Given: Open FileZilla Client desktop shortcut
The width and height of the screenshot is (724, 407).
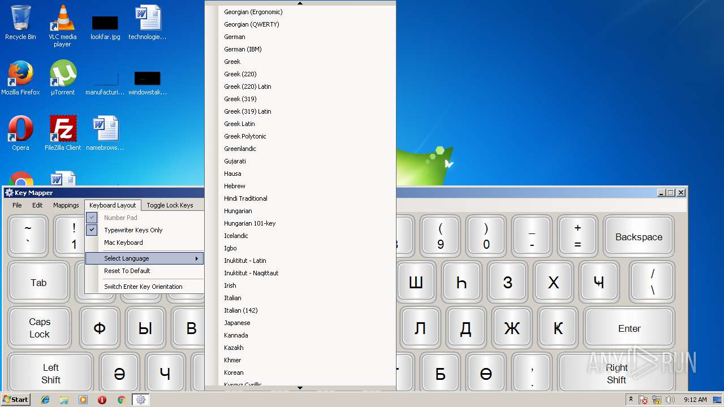Looking at the screenshot, I should coord(63,133).
